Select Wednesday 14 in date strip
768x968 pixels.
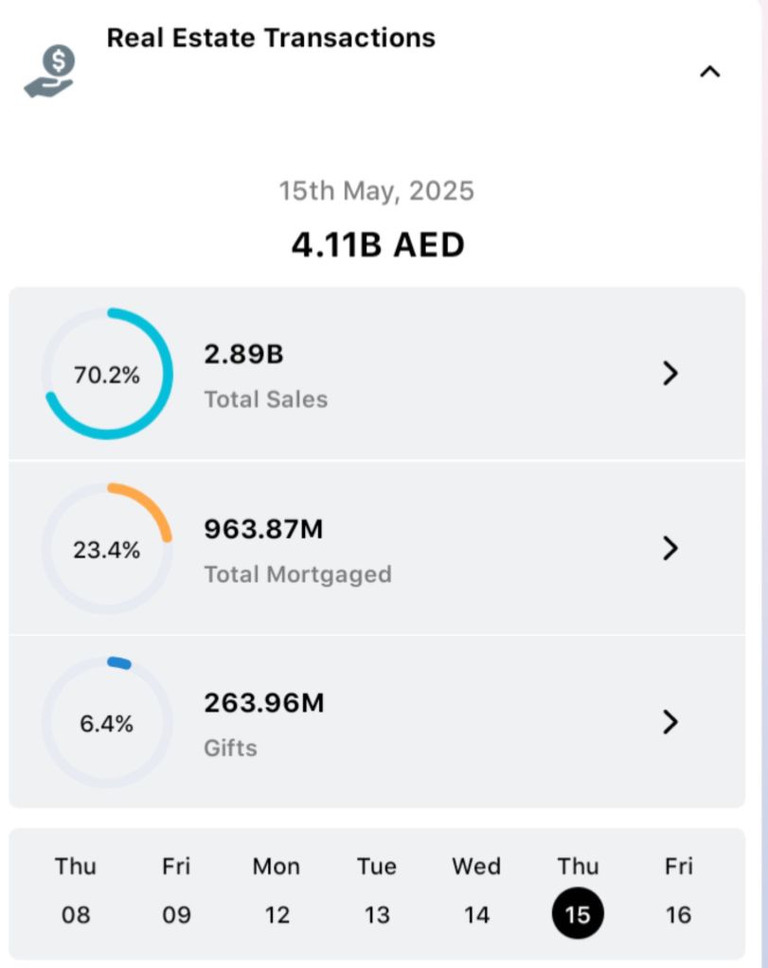[x=477, y=891]
